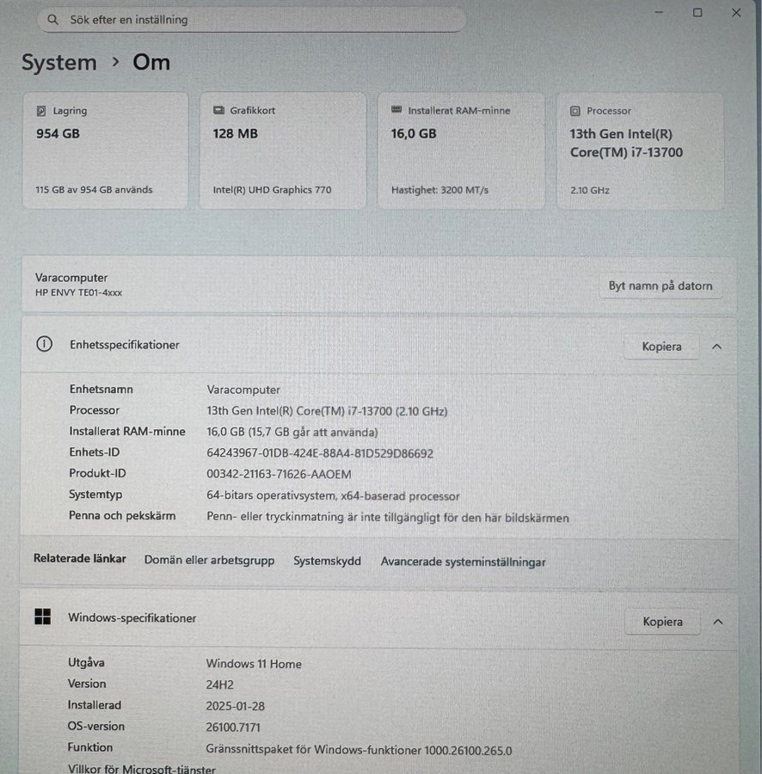The image size is (762, 774).
Task: Open the Systemskydd related link
Action: coord(327,561)
